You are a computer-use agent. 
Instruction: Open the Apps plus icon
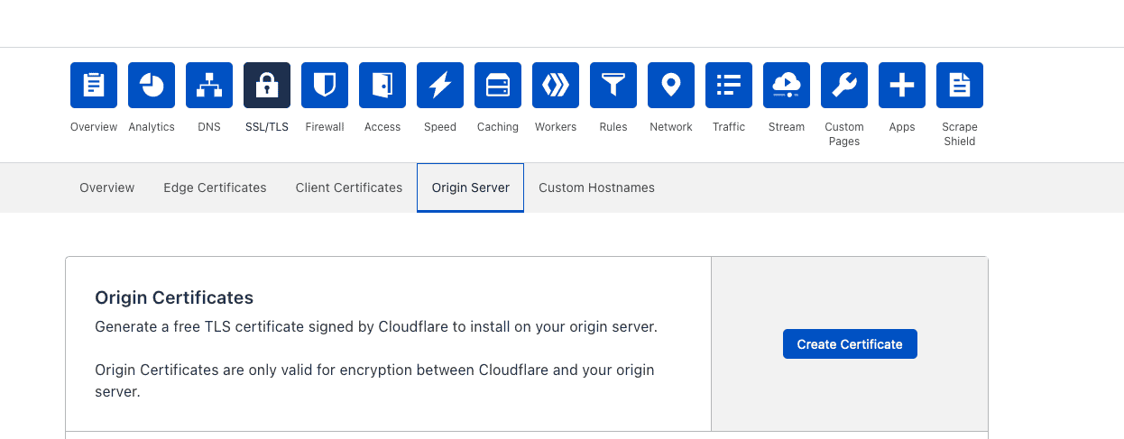pyautogui.click(x=902, y=86)
